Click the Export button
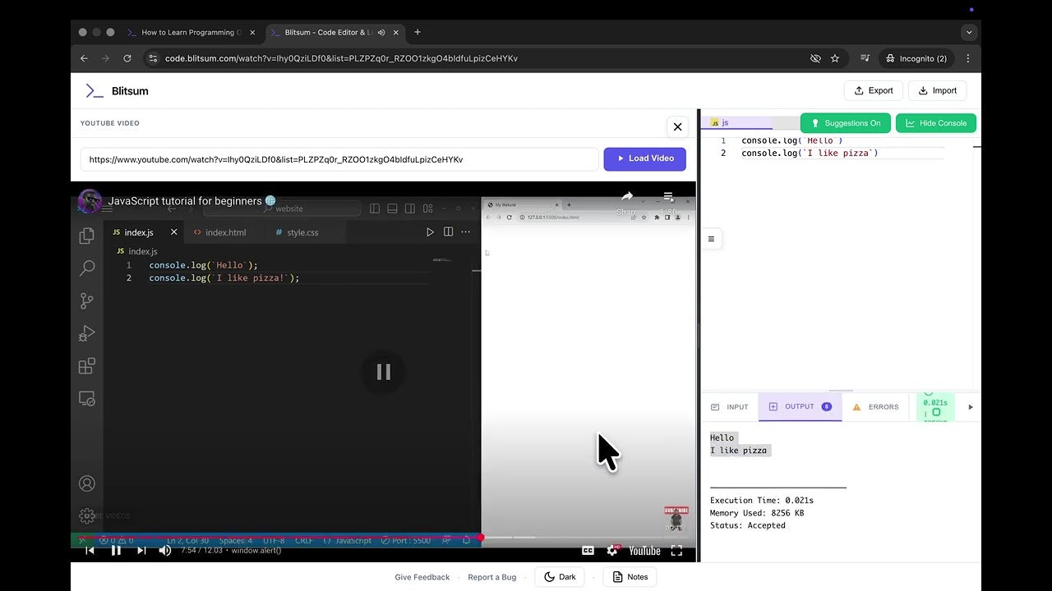 click(x=873, y=91)
